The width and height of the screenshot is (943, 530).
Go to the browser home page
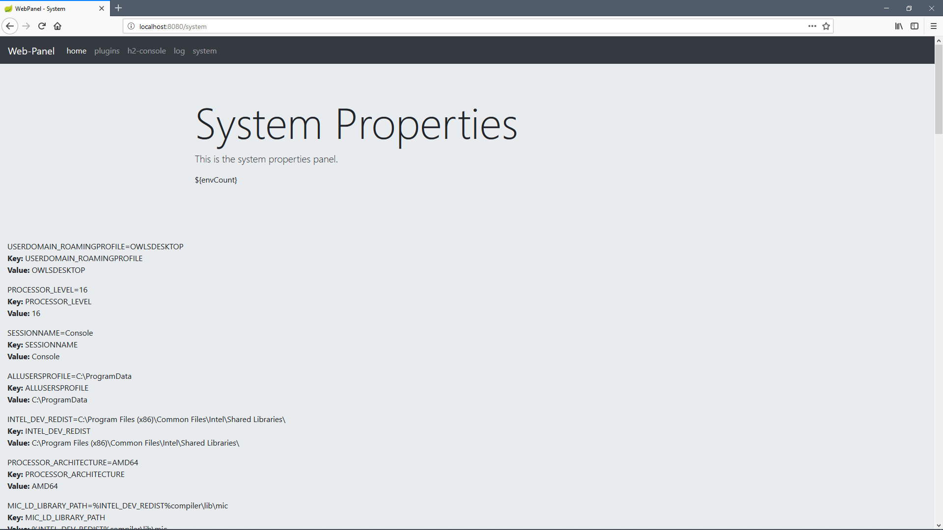(57, 26)
